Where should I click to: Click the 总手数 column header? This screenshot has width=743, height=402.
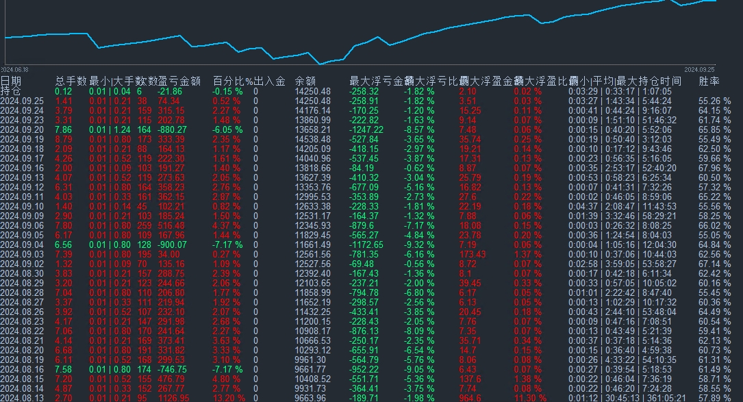[x=71, y=81]
